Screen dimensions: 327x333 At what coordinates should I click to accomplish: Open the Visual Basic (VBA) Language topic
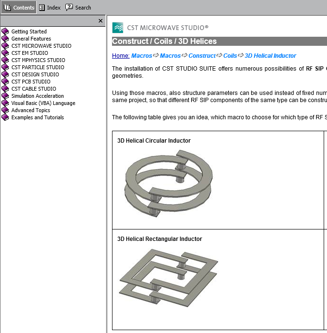(43, 103)
